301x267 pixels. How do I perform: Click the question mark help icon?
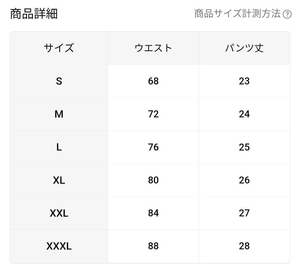tap(287, 14)
